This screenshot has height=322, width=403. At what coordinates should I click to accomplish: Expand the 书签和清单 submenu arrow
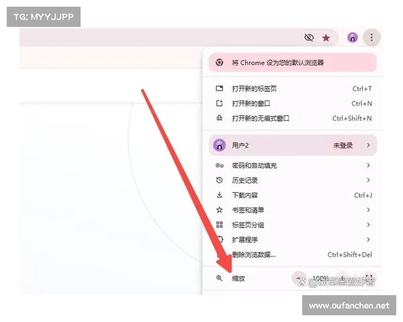pyautogui.click(x=368, y=210)
